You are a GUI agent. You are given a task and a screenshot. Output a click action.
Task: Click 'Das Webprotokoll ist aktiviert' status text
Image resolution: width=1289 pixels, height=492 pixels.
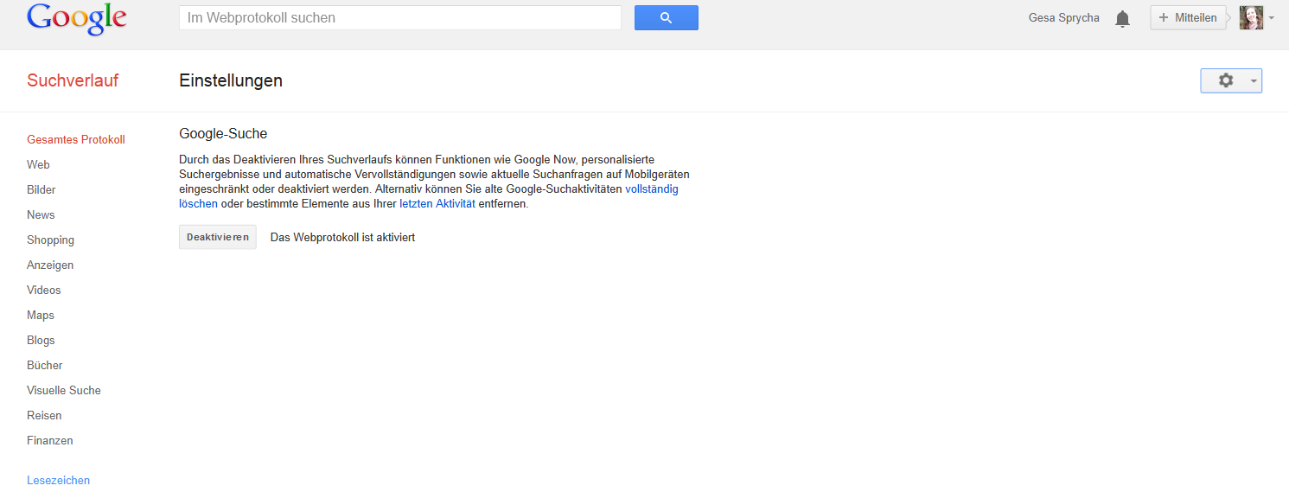pyautogui.click(x=342, y=237)
